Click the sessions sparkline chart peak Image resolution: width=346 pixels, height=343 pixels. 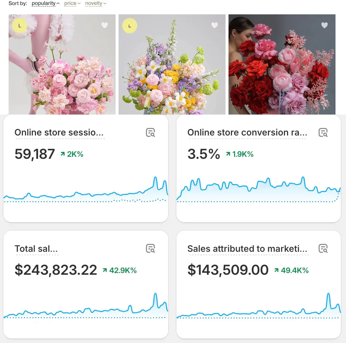coord(155,178)
